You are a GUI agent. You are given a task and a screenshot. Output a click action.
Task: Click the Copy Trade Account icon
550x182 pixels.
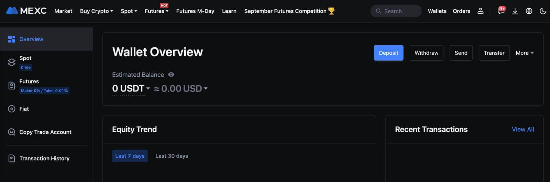12,132
